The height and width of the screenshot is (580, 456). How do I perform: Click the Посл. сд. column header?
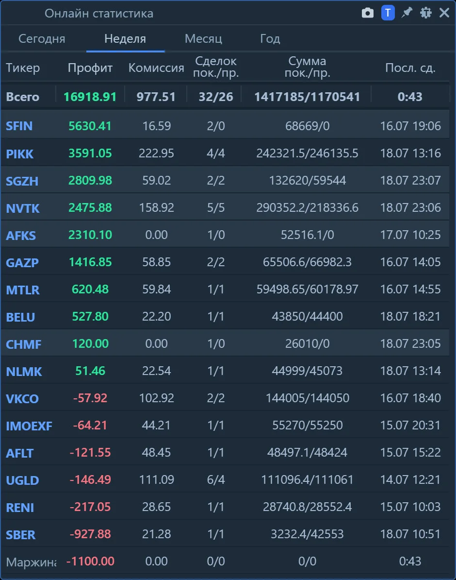click(410, 68)
